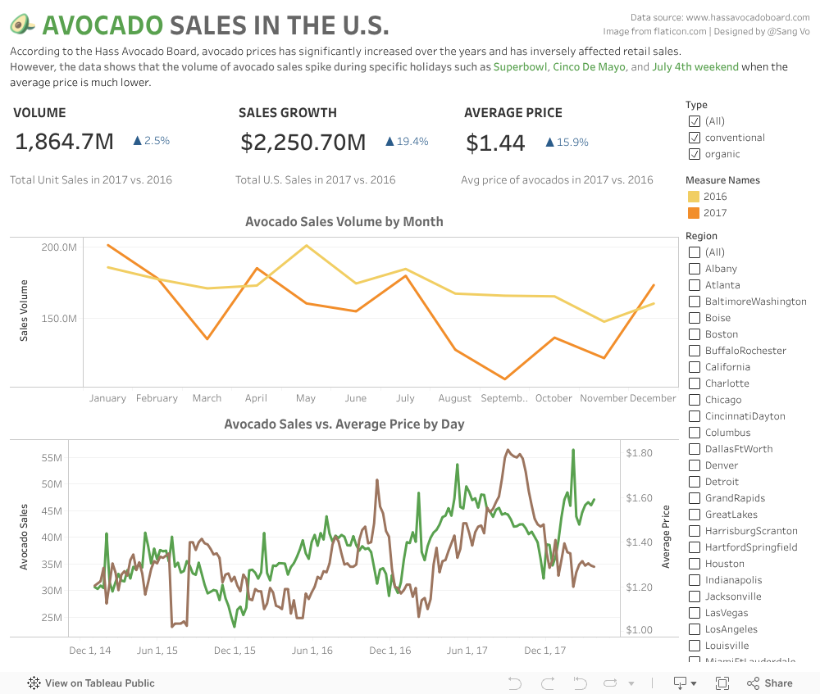Click the Redo arrow in the toolbar
This screenshot has width=820, height=694.
(547, 683)
